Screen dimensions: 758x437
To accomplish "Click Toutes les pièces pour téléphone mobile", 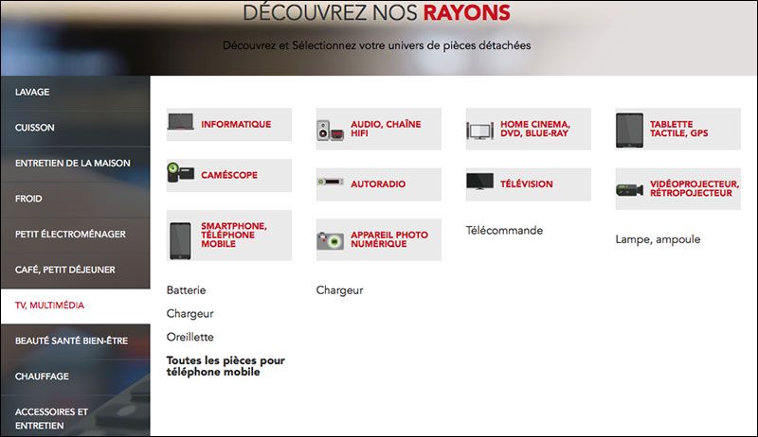I will point(226,366).
